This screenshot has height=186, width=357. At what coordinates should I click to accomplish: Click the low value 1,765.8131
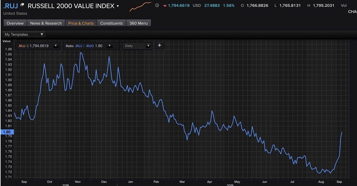coord(290,5)
